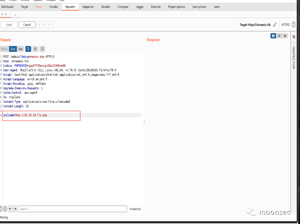Viewport: 300px width, 224px height.
Task: Close Repeater request tab 1
Action: (6, 14)
